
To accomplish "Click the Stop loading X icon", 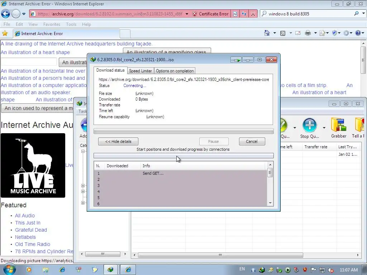I will 253,14.
